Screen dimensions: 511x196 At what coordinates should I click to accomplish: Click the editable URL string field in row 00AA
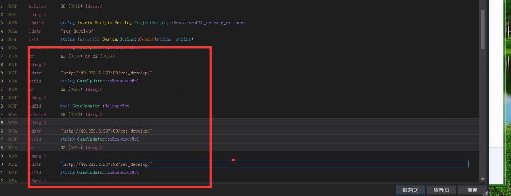point(264,164)
